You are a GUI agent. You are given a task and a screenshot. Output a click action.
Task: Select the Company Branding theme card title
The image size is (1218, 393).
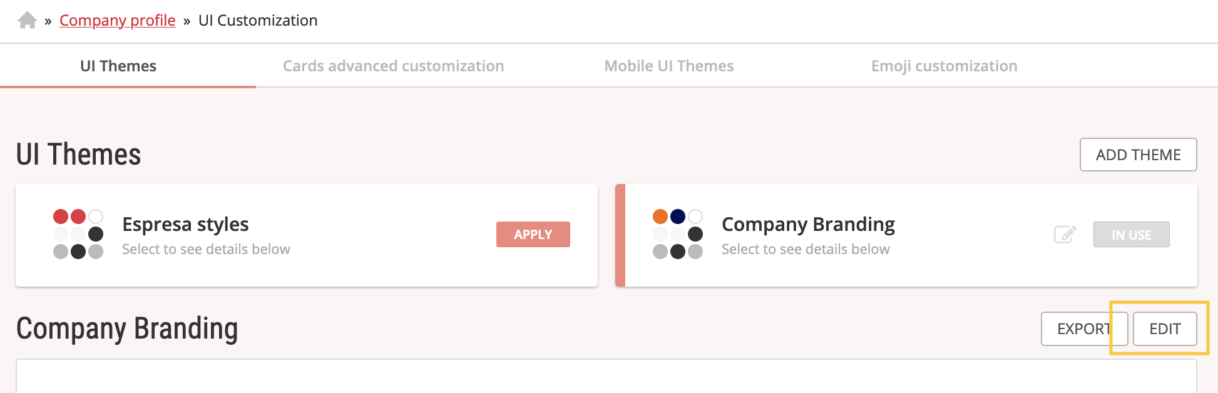(808, 224)
